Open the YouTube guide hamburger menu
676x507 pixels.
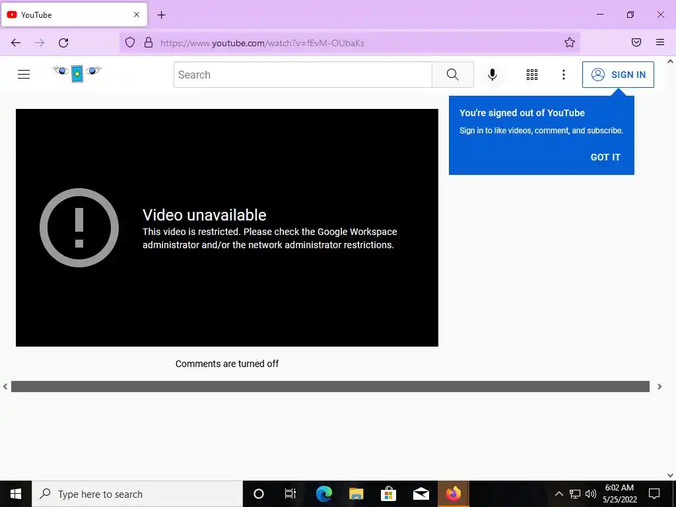click(24, 74)
